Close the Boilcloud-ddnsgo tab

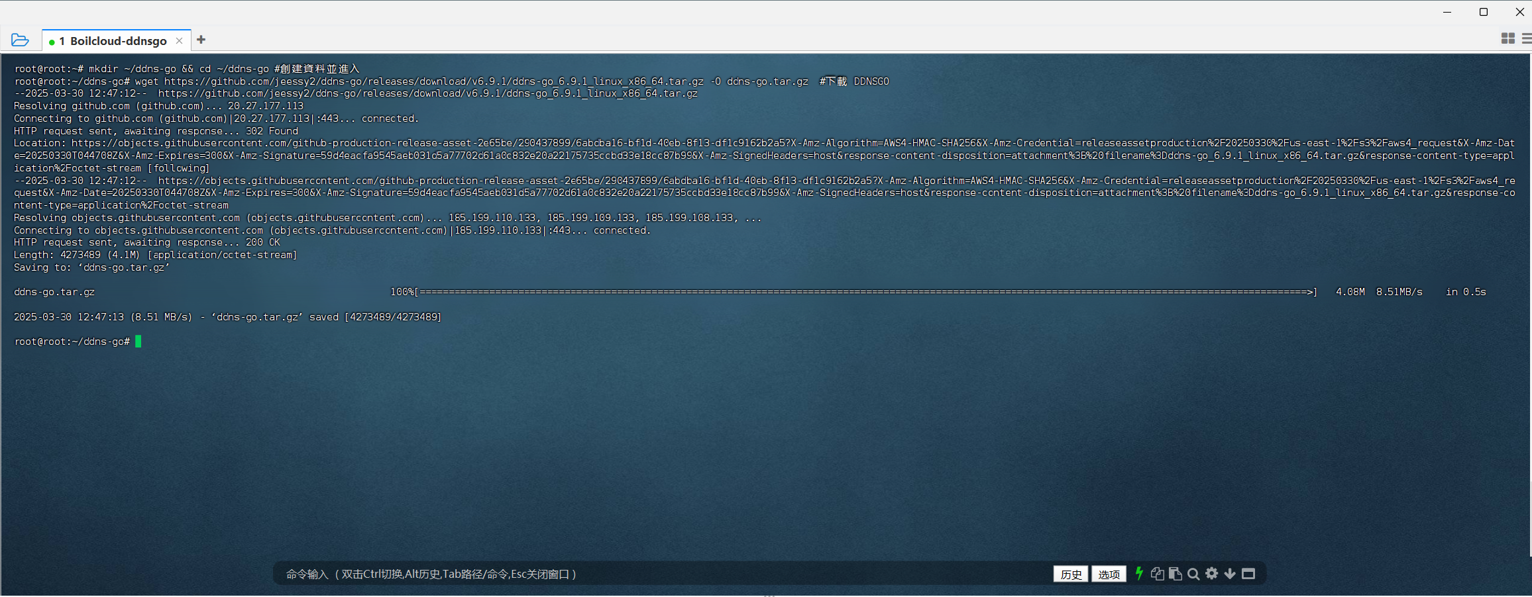(179, 41)
